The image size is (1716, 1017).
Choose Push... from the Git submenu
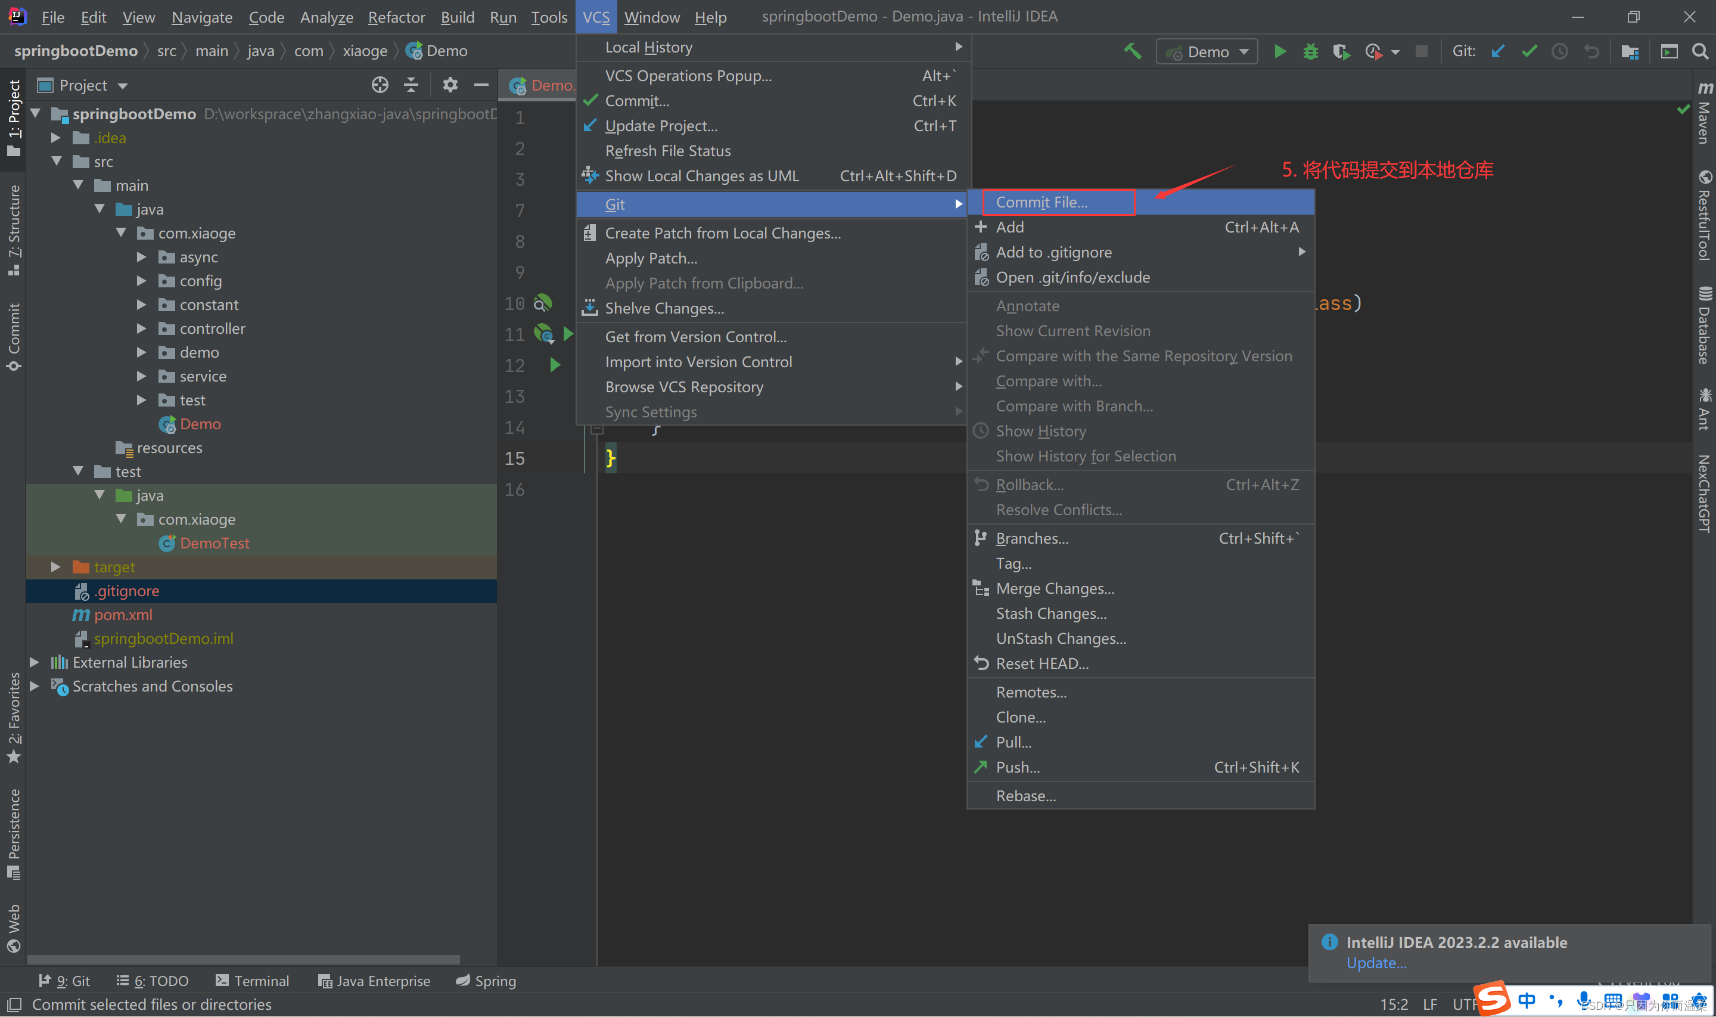click(1018, 768)
